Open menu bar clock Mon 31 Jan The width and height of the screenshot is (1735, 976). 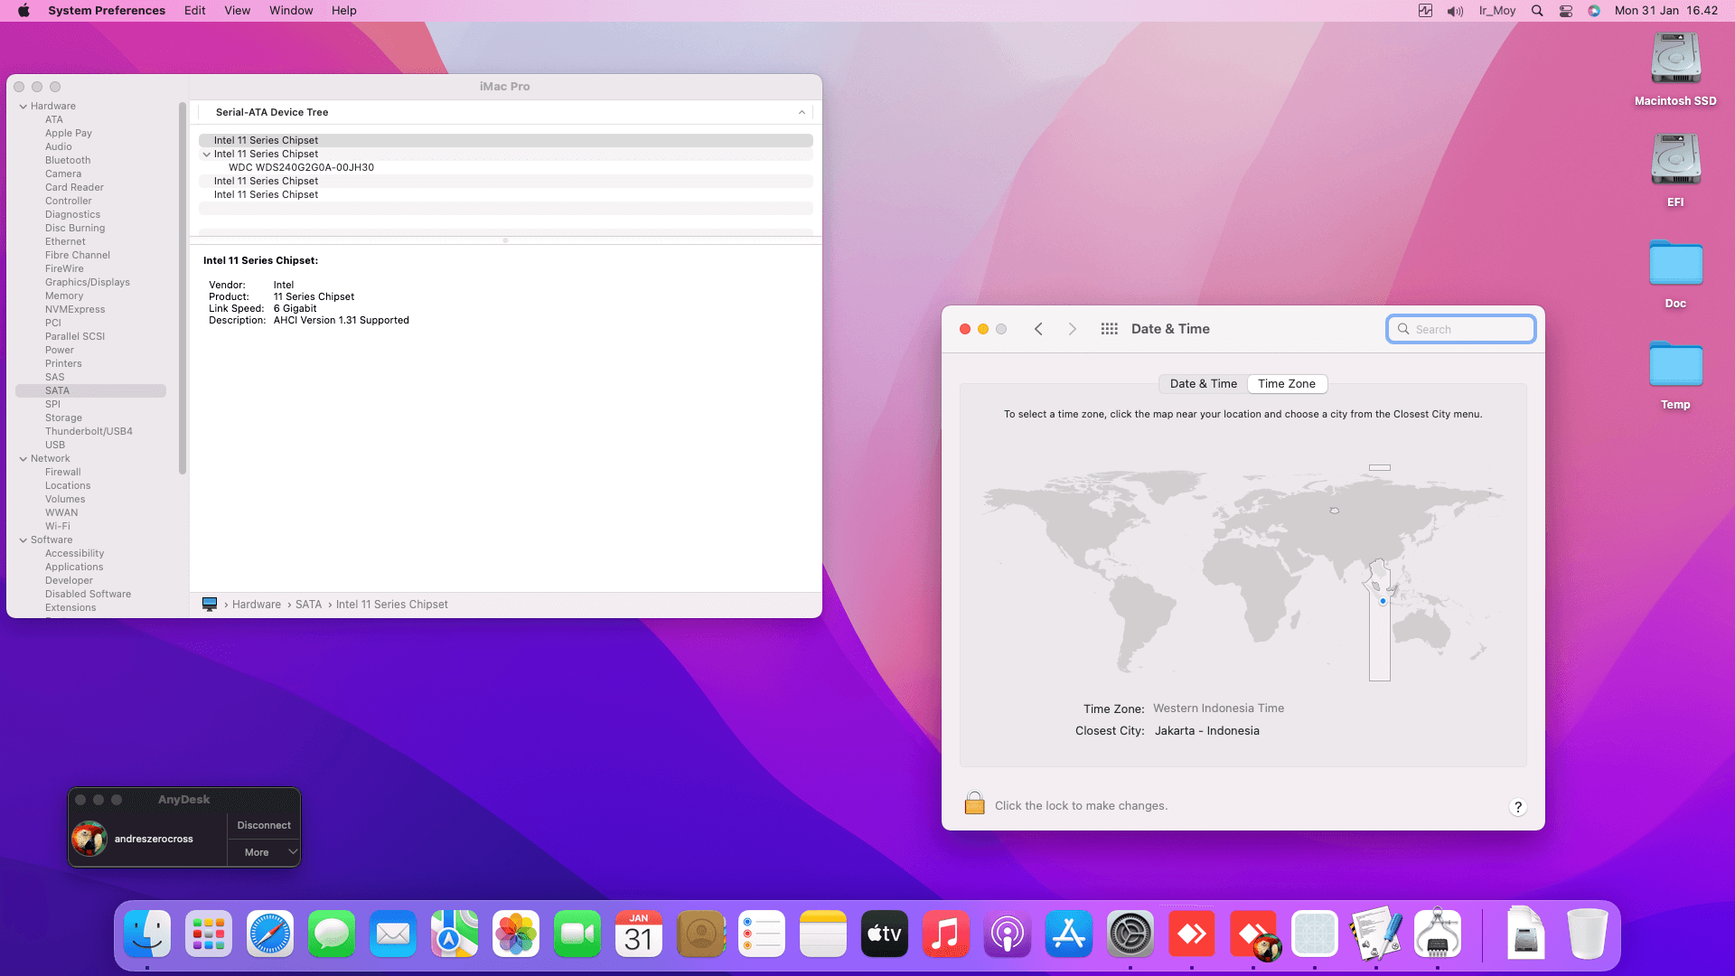tap(1665, 11)
